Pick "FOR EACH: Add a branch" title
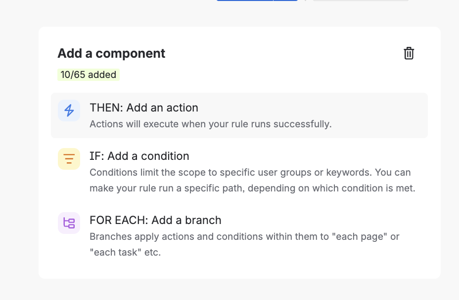 155,220
